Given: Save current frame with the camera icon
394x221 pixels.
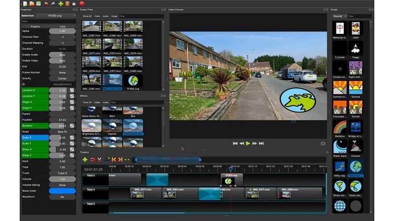Looking at the screenshot, I should point(323,143).
